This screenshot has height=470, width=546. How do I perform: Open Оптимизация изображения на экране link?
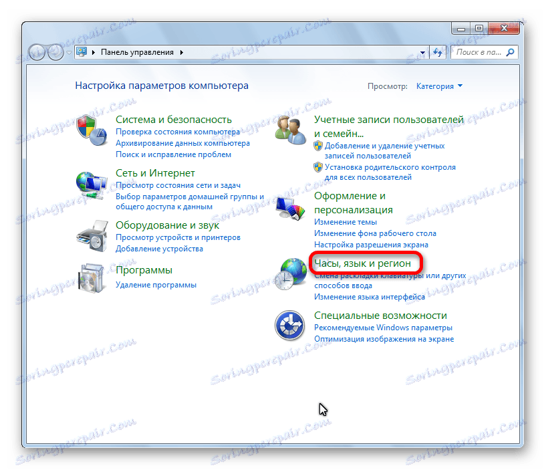384,339
